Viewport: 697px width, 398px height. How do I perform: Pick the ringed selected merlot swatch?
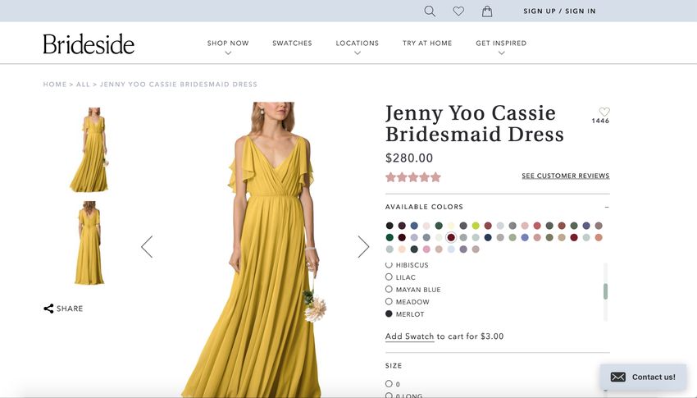click(x=451, y=237)
